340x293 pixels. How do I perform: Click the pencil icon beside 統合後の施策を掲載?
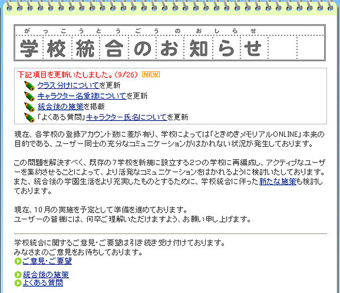pos(29,107)
